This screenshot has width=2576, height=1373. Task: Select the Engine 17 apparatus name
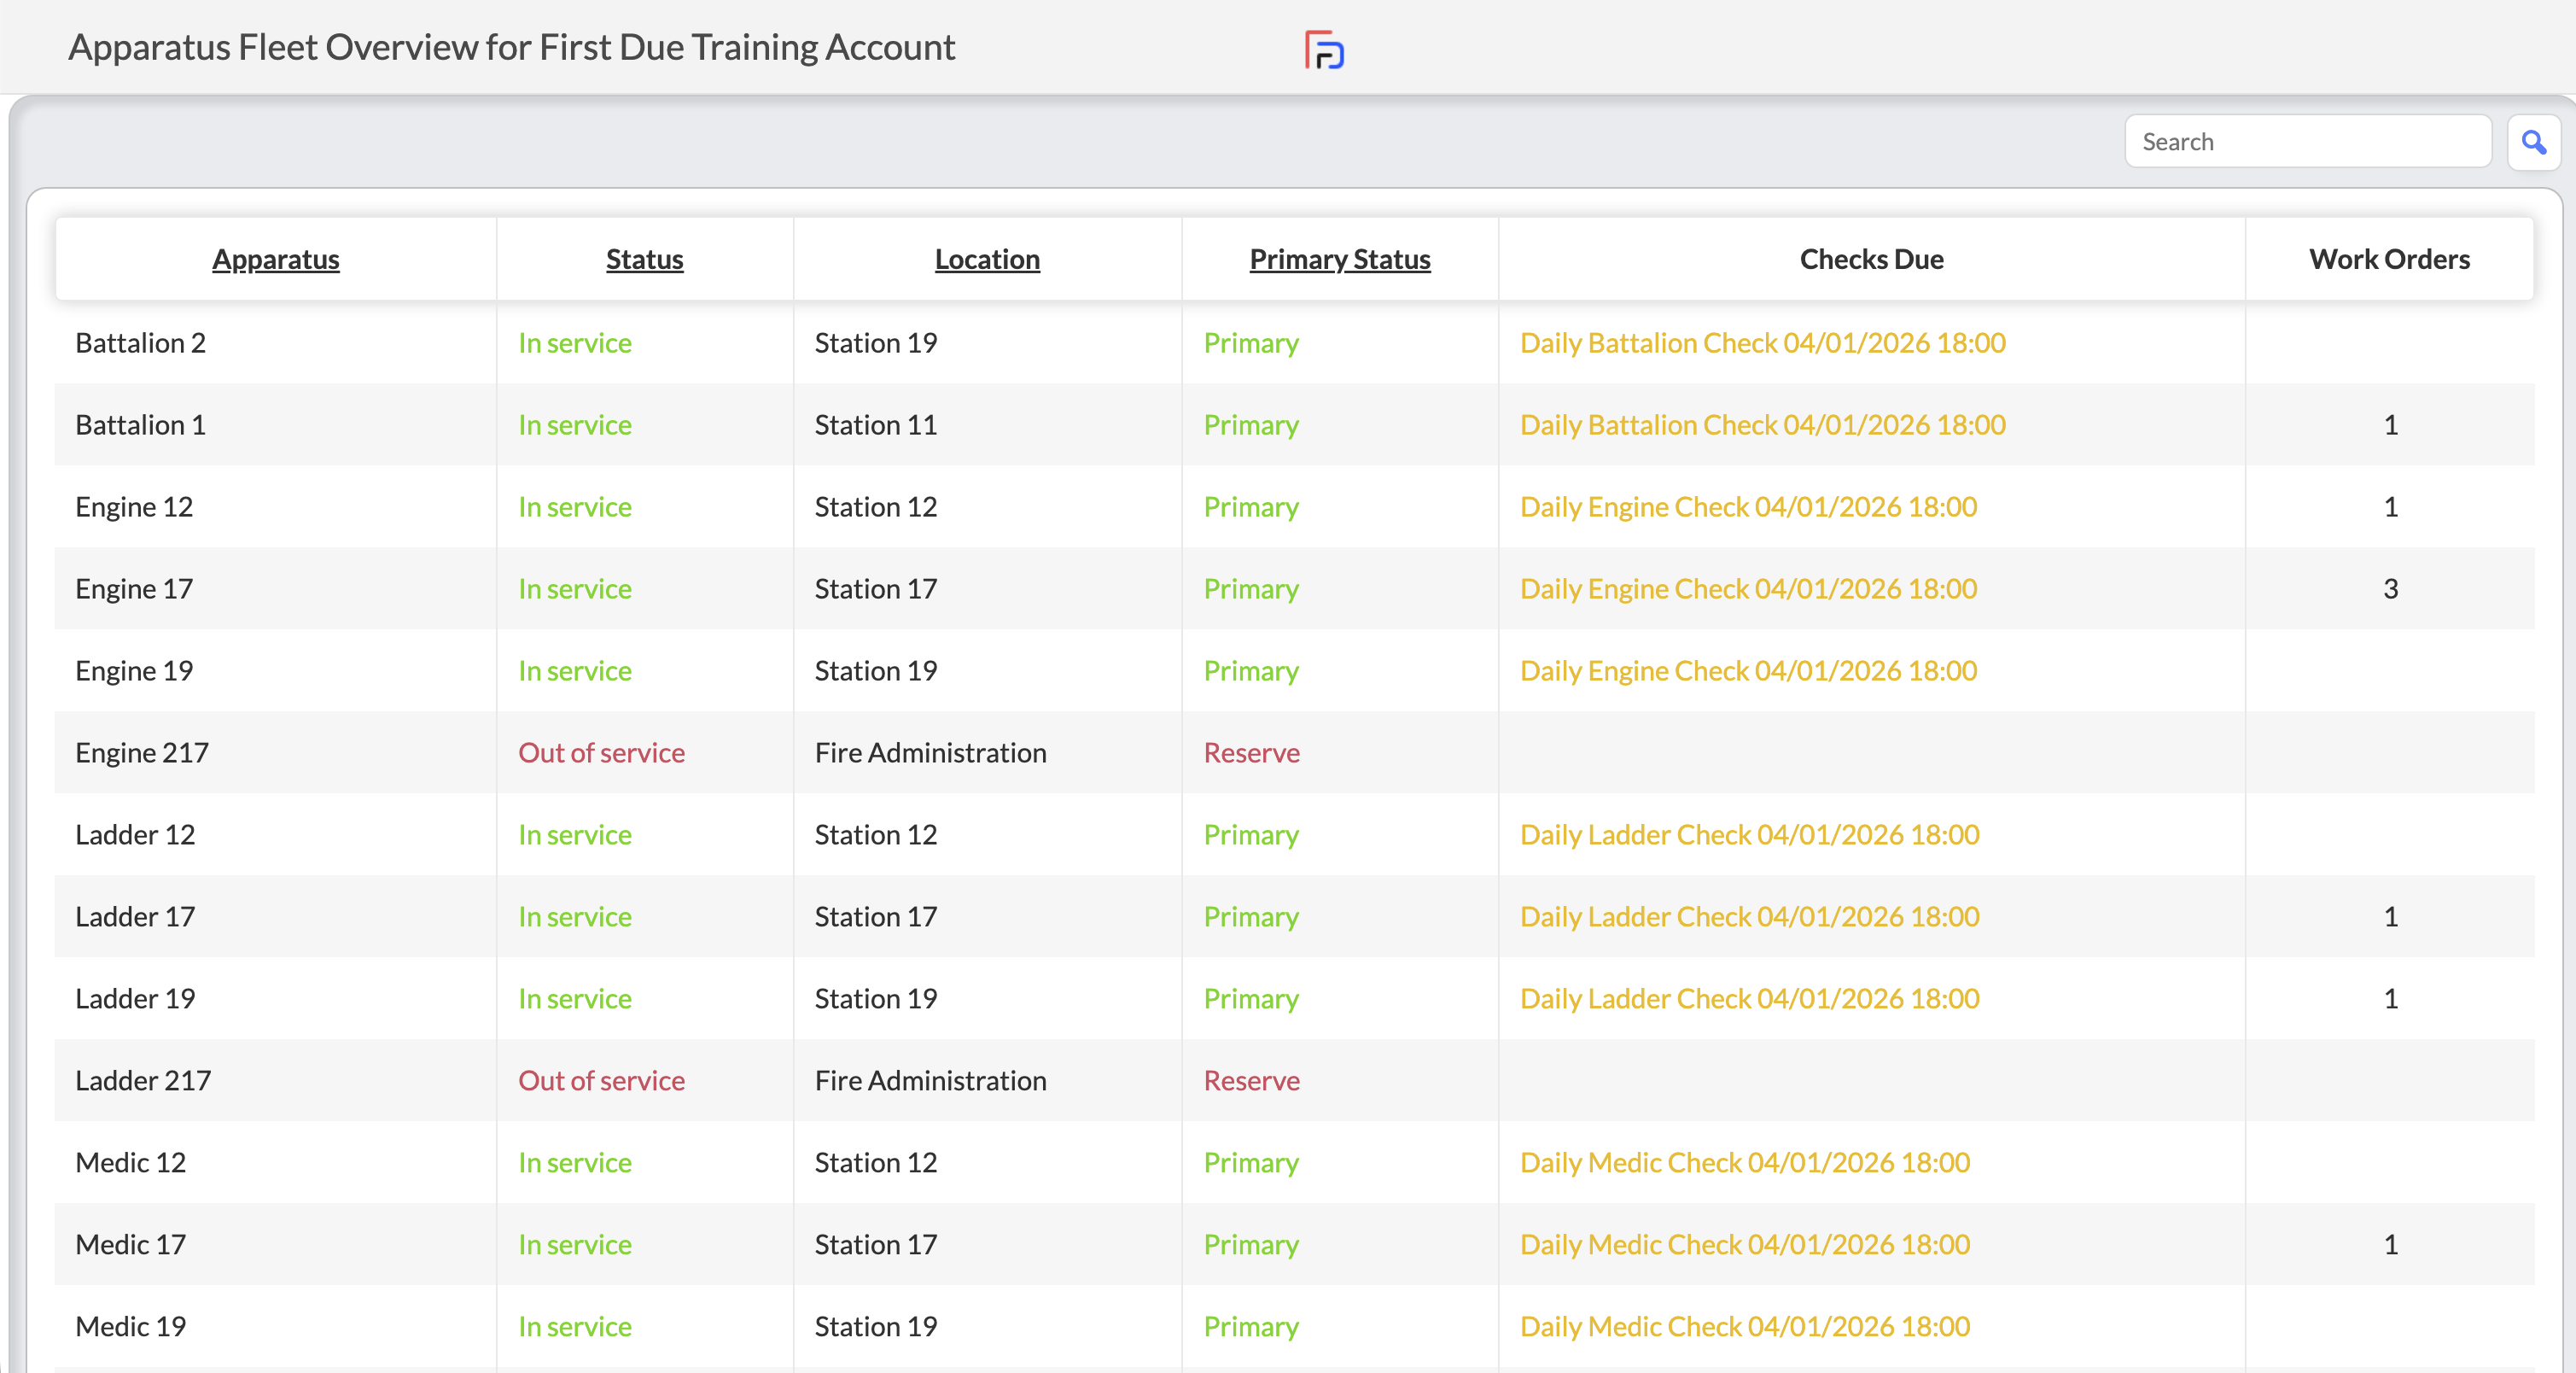click(x=134, y=589)
